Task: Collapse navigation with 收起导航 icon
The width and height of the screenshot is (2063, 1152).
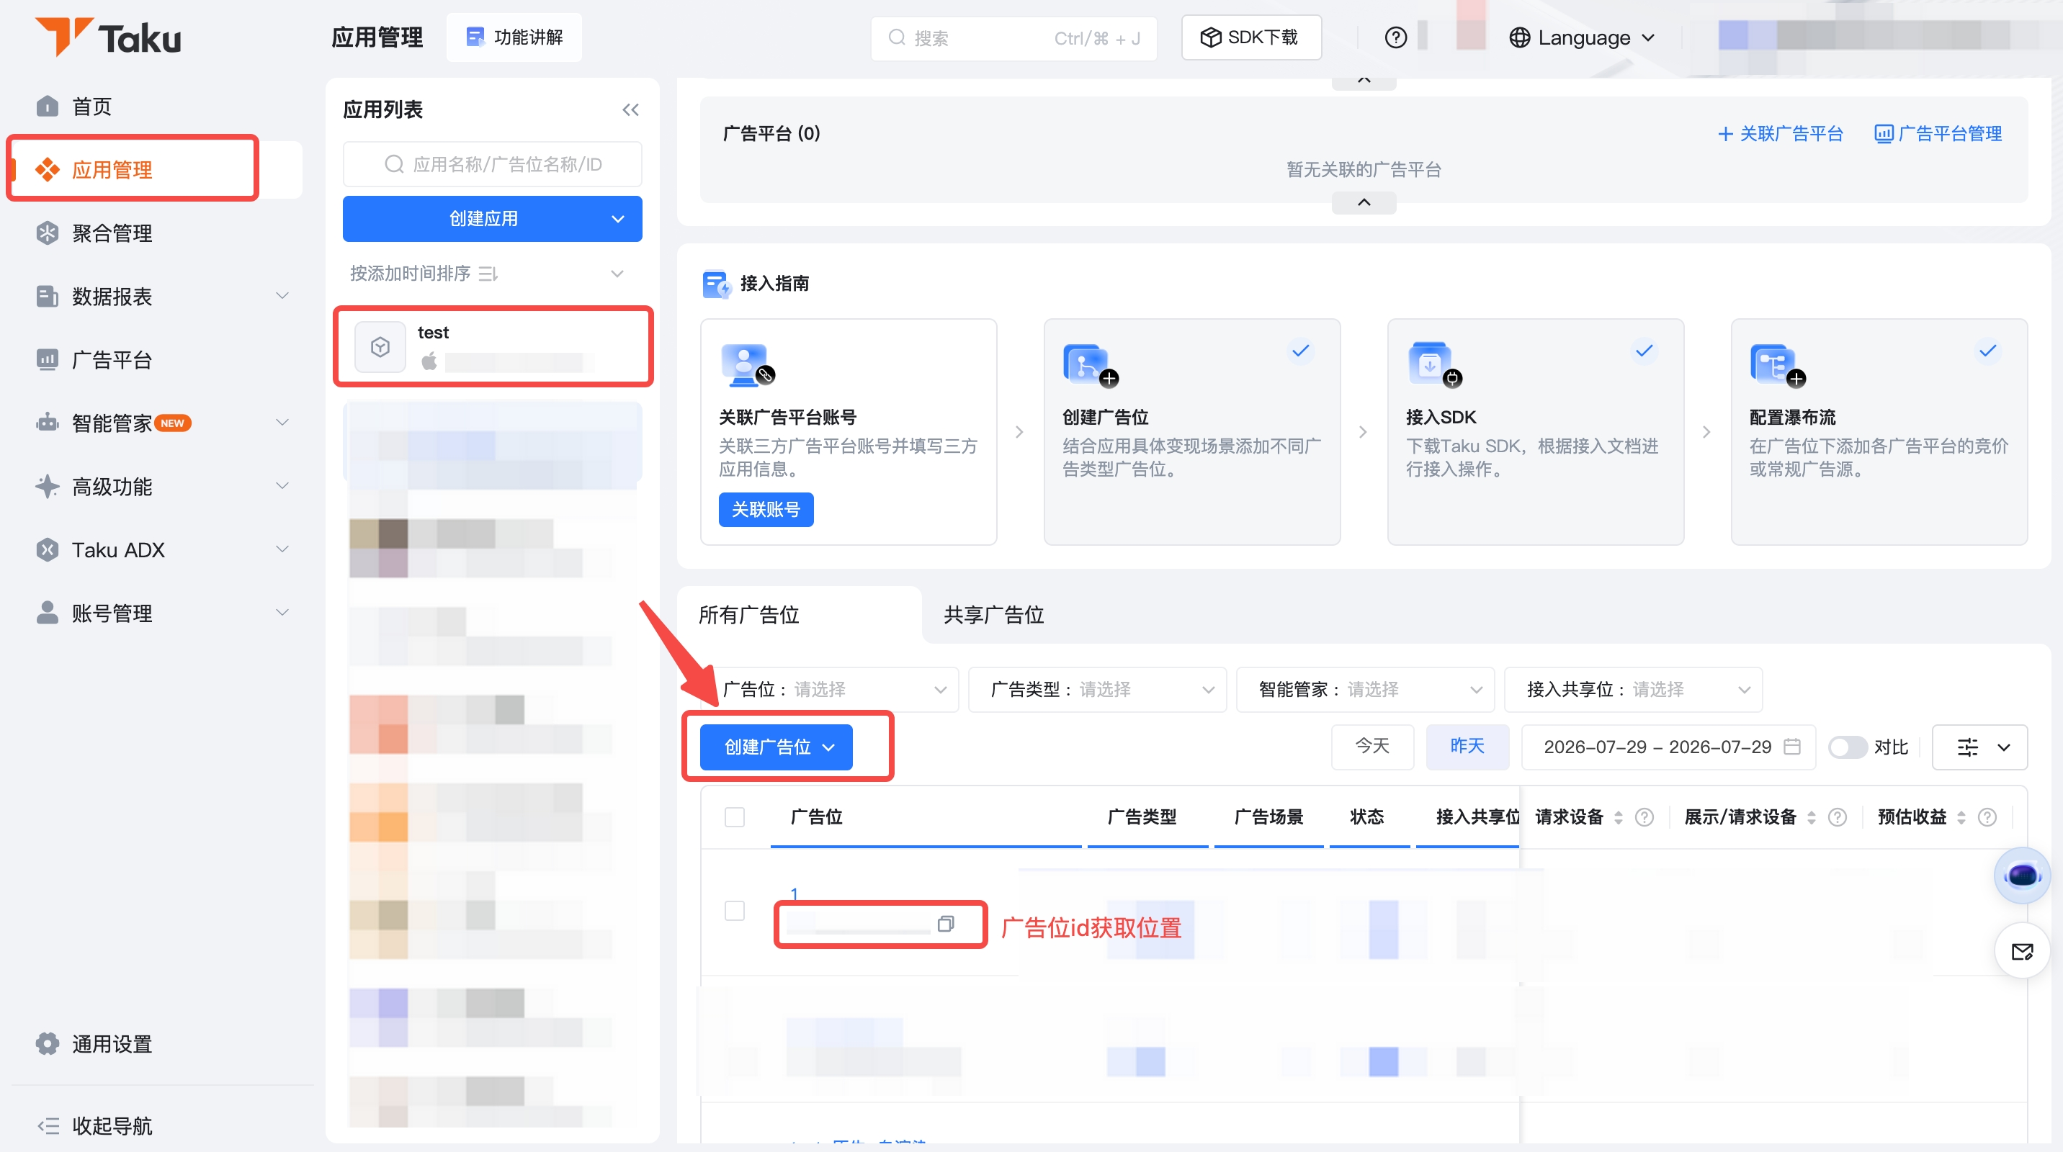Action: point(48,1126)
